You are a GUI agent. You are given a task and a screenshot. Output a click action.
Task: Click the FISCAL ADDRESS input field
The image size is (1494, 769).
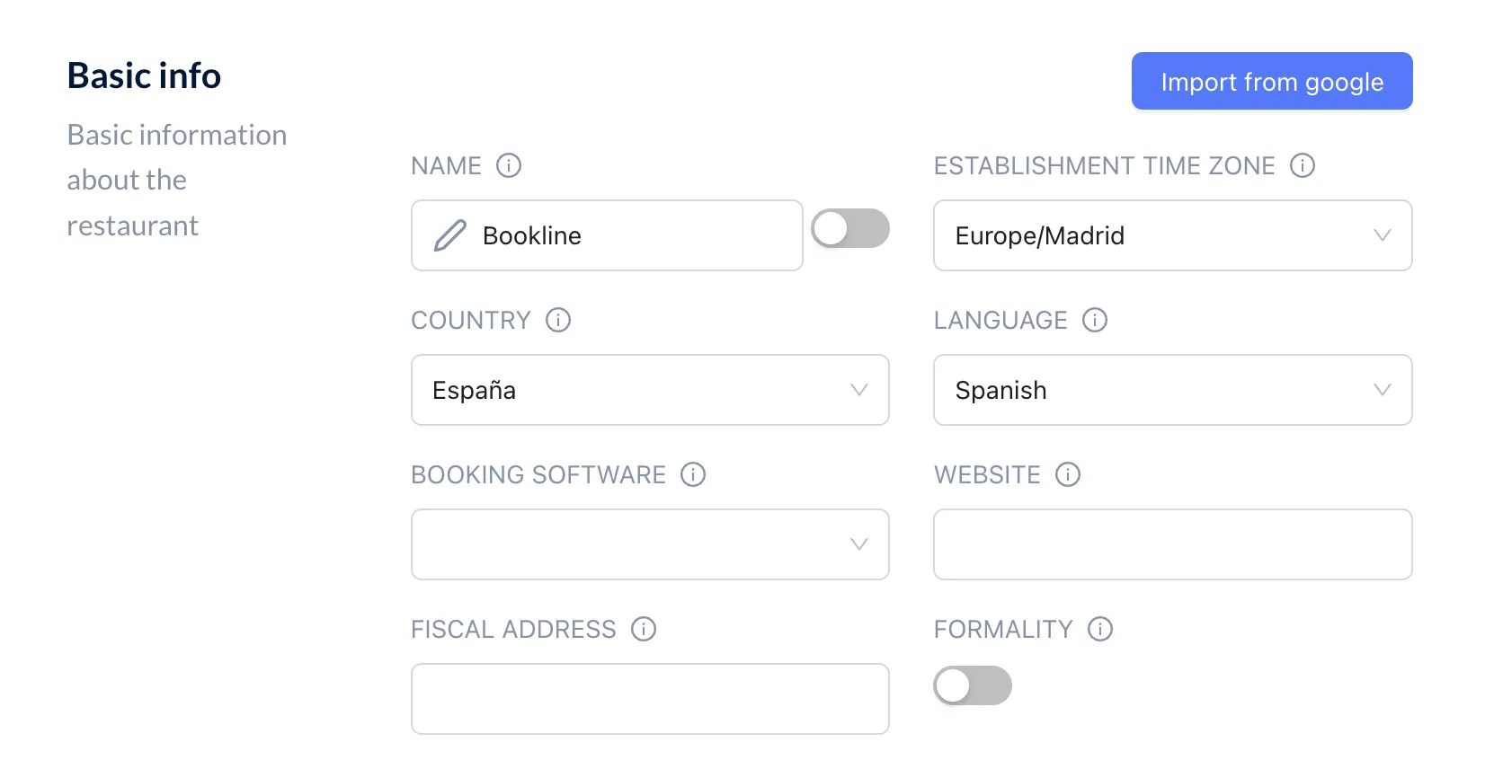click(650, 699)
